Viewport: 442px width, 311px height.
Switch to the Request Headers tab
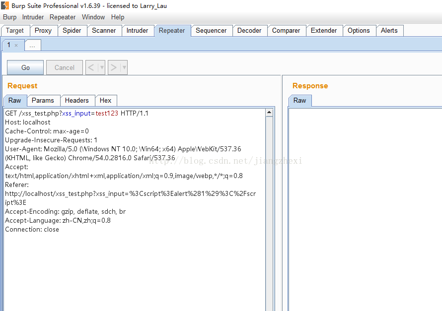pyautogui.click(x=77, y=101)
